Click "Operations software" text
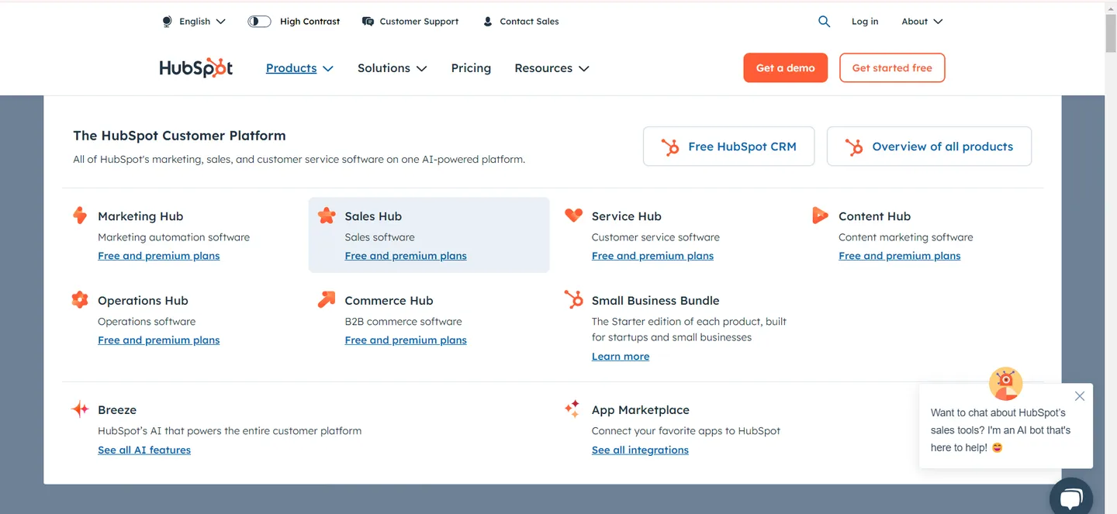 click(x=147, y=322)
